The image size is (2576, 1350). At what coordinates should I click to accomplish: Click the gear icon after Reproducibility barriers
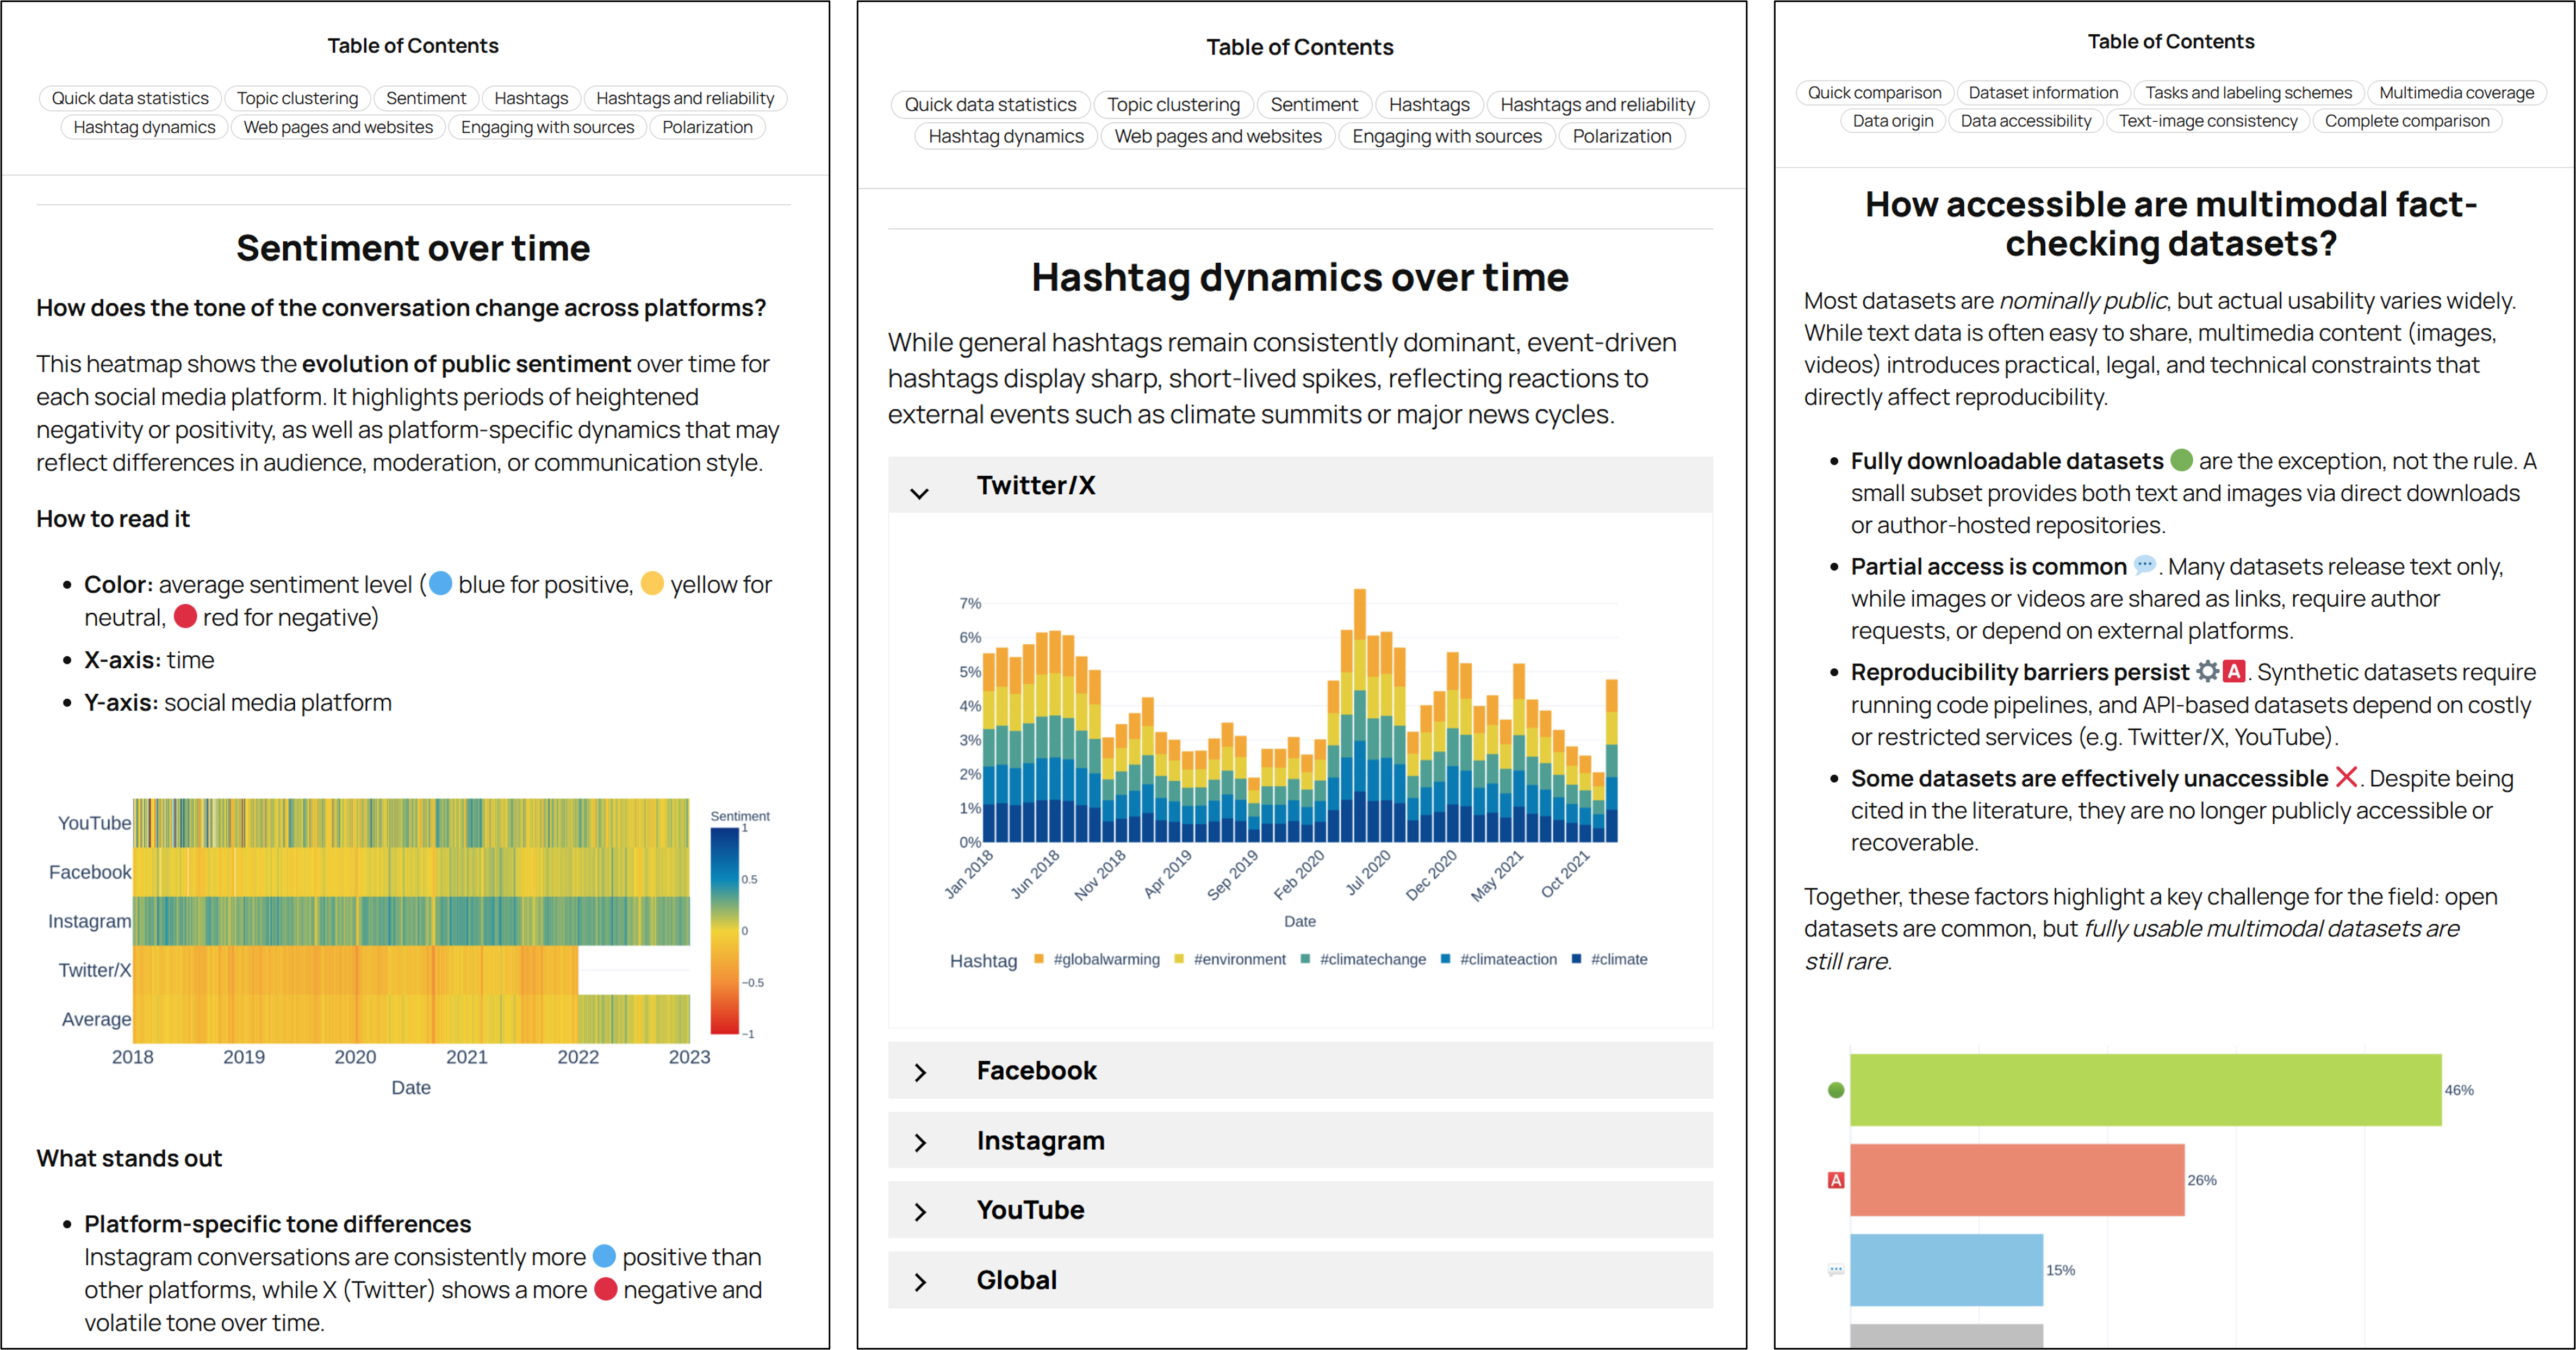(2207, 671)
